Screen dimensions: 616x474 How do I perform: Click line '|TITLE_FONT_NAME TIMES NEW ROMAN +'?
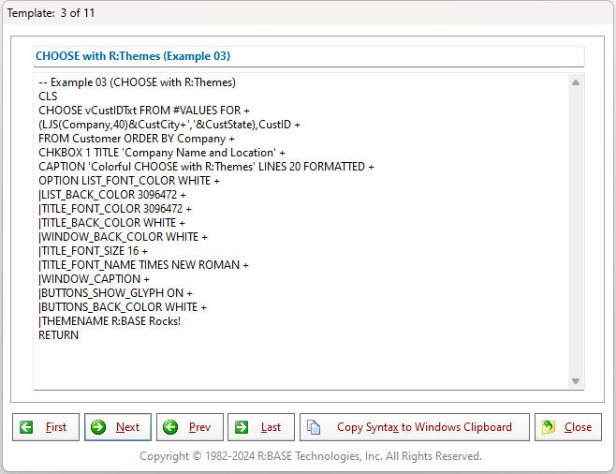[144, 265]
